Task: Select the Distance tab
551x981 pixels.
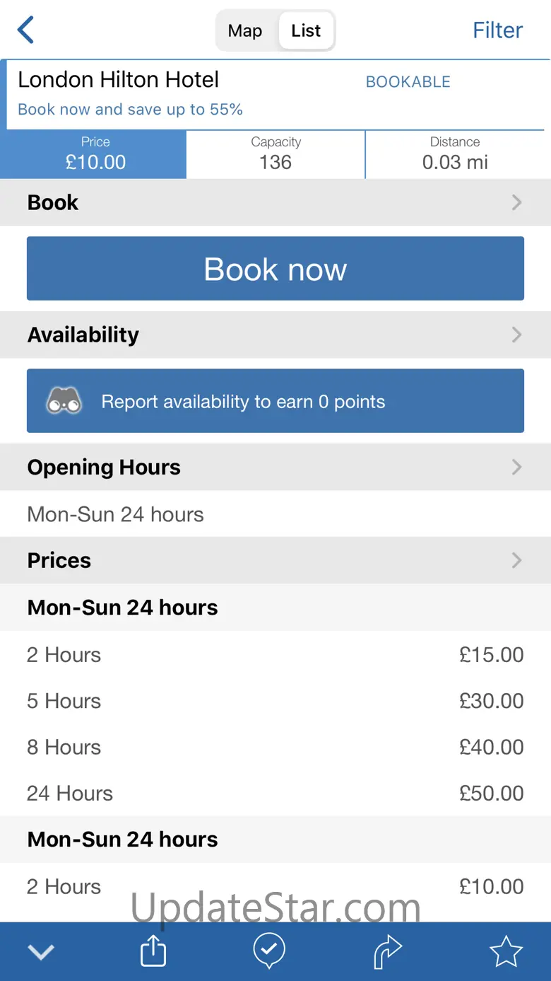Action: tap(456, 153)
